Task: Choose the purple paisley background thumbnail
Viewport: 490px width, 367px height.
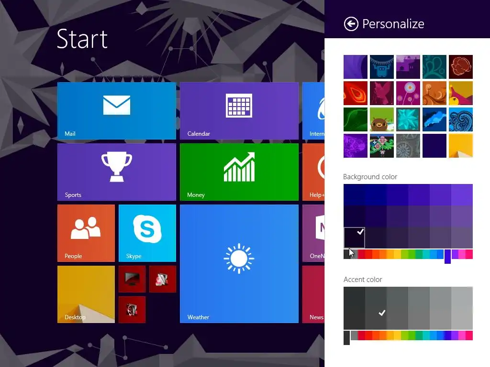Action: point(356,146)
